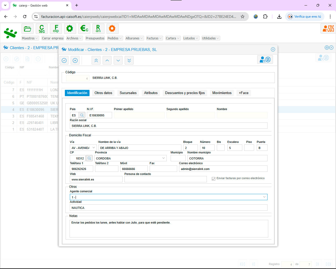Screen dimensions: 336x269
Task: Jump to first record with double up arrows
Action: pos(96,60)
